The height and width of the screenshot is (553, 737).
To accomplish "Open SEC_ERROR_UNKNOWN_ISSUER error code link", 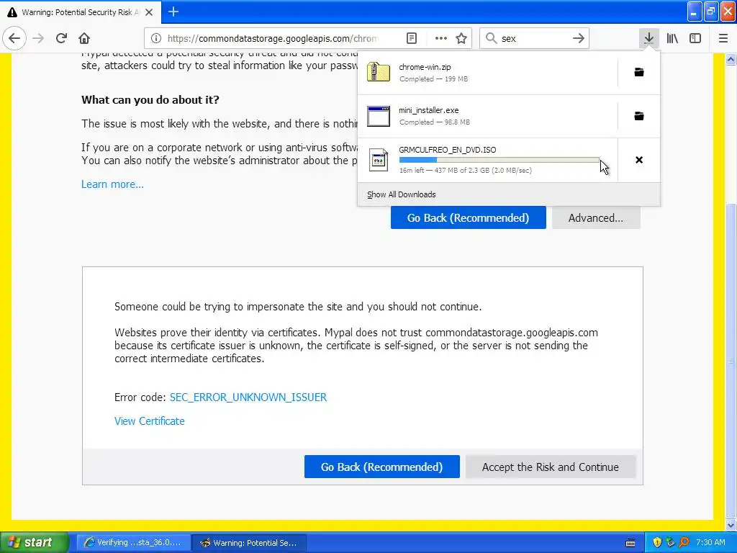I will click(x=248, y=397).
